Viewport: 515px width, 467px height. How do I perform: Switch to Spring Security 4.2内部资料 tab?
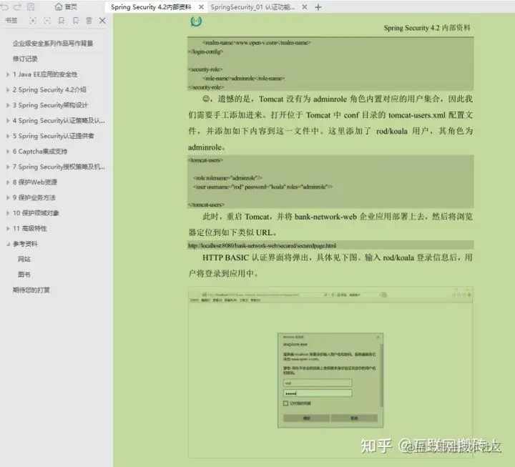151,7
